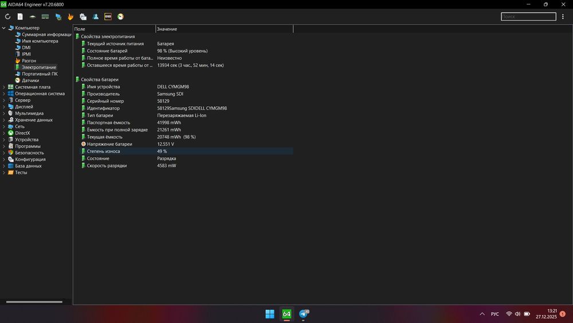
Task: Select the Скорость разрядки row
Action: coord(186,166)
